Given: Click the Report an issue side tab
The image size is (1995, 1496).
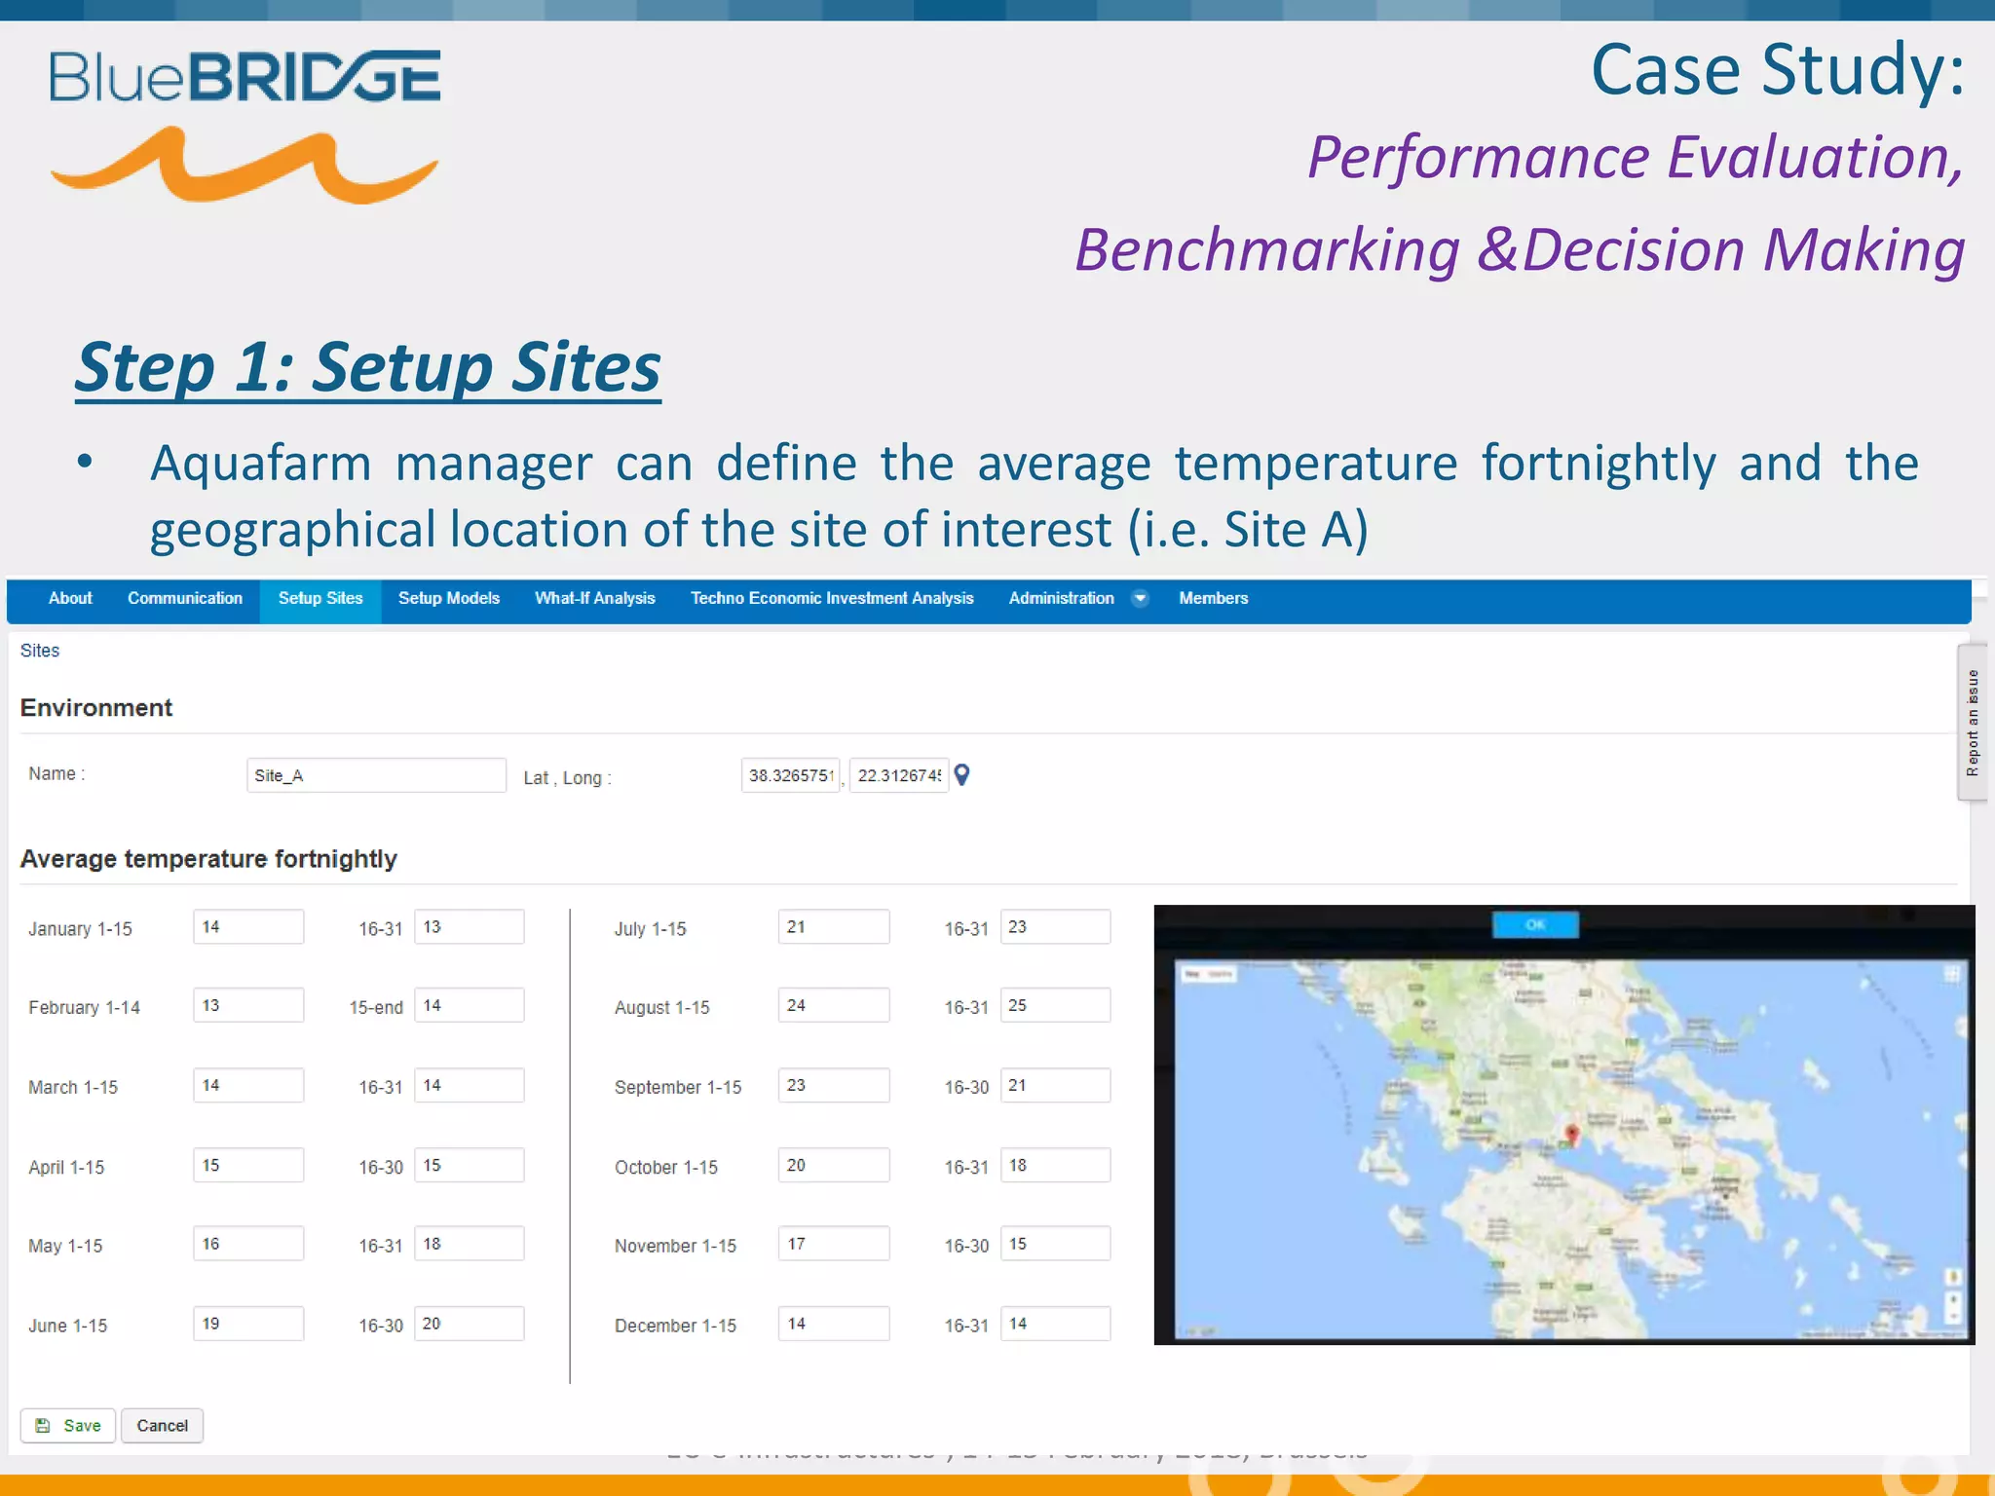Looking at the screenshot, I should (1973, 723).
